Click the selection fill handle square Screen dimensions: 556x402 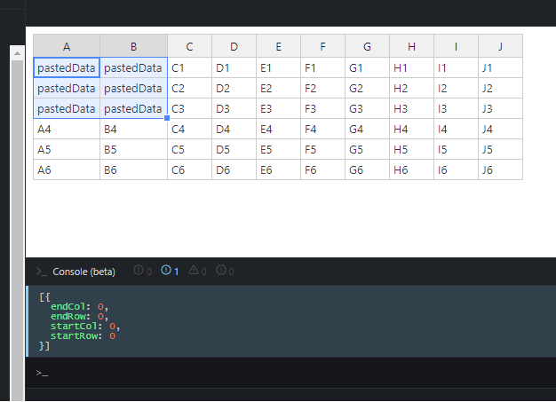167,118
